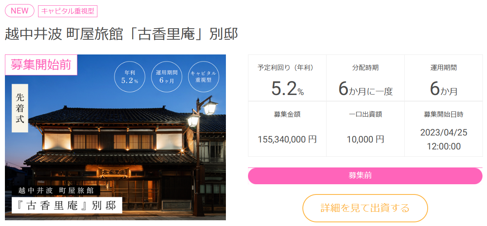Click the title 越中井波 町屋旅館「古香里庵」別邸
Viewport: 487px width, 226px height.
click(122, 35)
